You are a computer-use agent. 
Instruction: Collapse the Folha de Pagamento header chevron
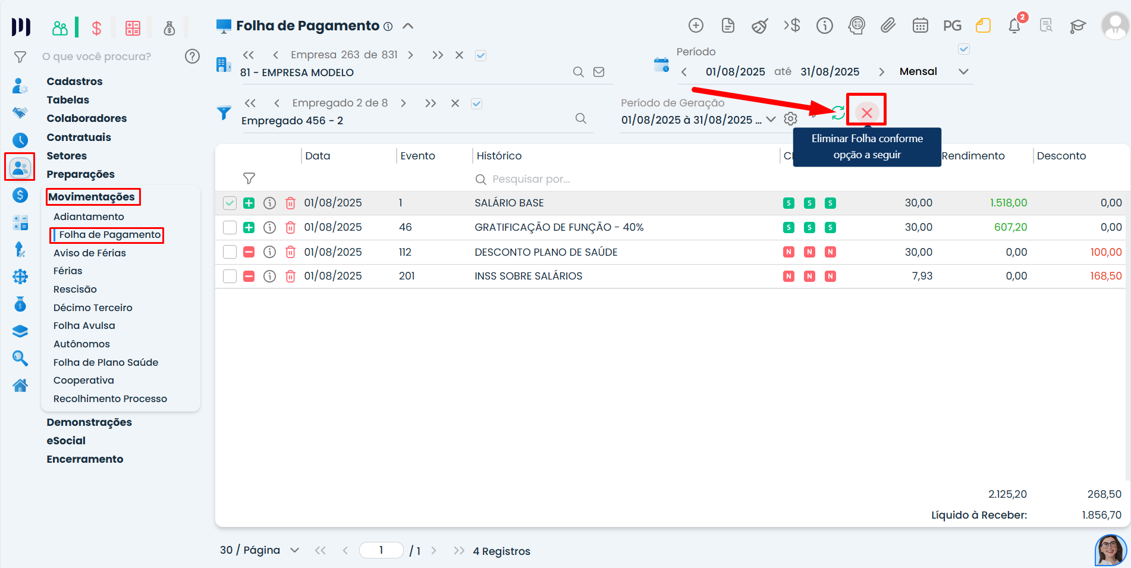point(408,26)
